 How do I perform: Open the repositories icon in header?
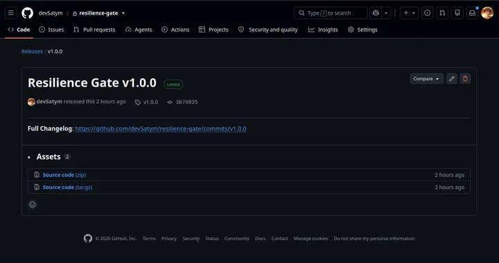[x=457, y=13]
